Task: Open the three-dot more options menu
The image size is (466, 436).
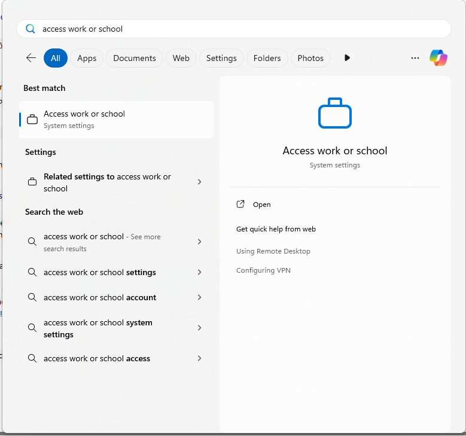Action: click(415, 58)
